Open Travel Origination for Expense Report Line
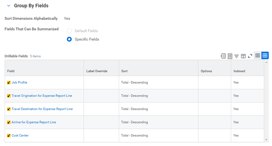The height and width of the screenshot is (146, 272). click(x=42, y=96)
